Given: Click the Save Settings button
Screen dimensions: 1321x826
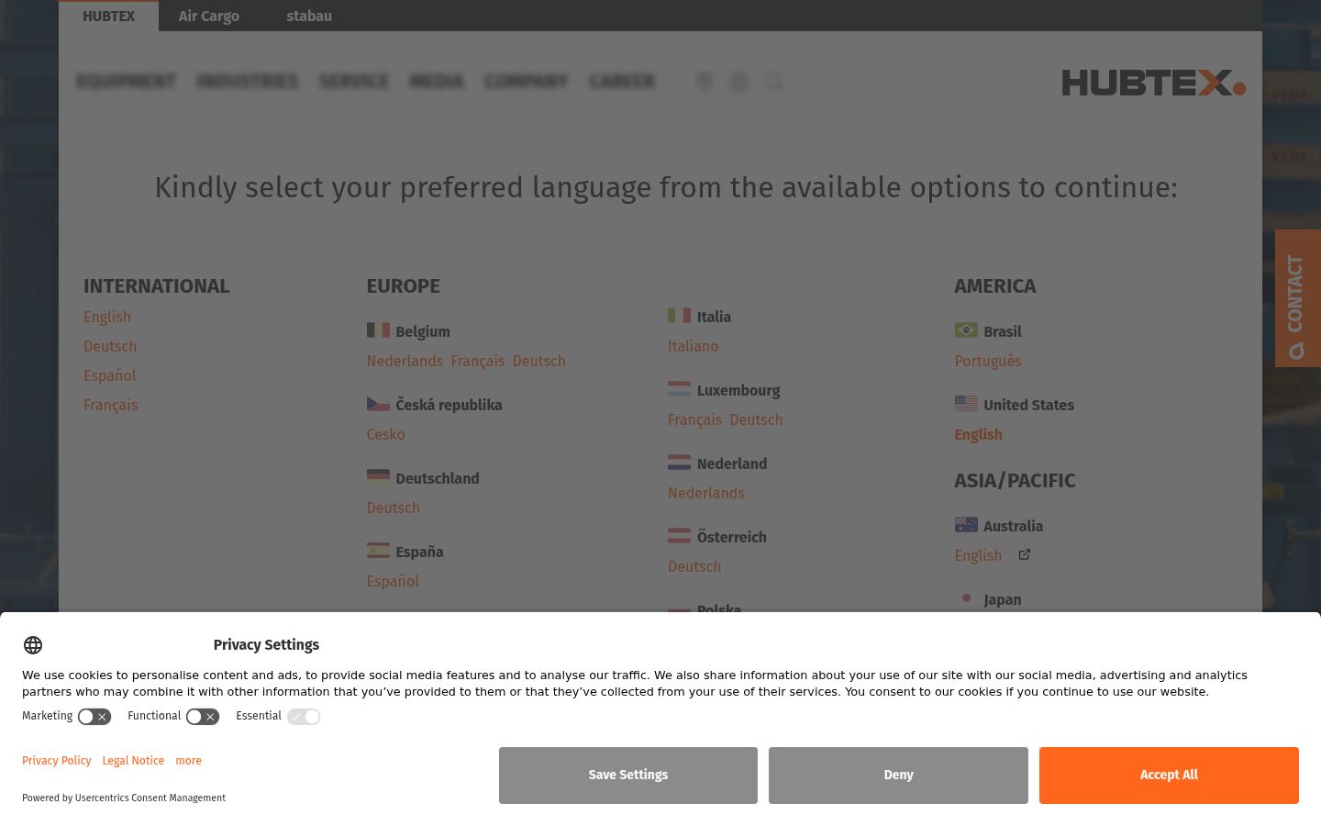Looking at the screenshot, I should click(x=628, y=776).
